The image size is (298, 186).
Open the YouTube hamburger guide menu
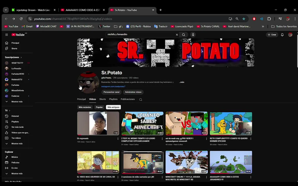[7, 35]
